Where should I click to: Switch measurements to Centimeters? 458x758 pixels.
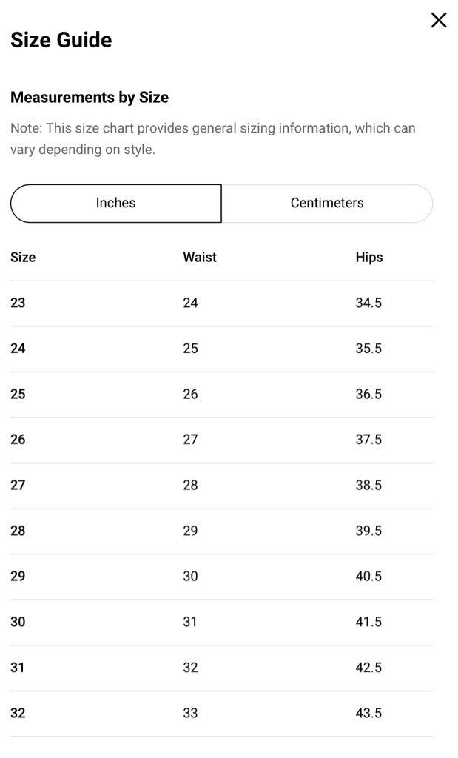327,203
